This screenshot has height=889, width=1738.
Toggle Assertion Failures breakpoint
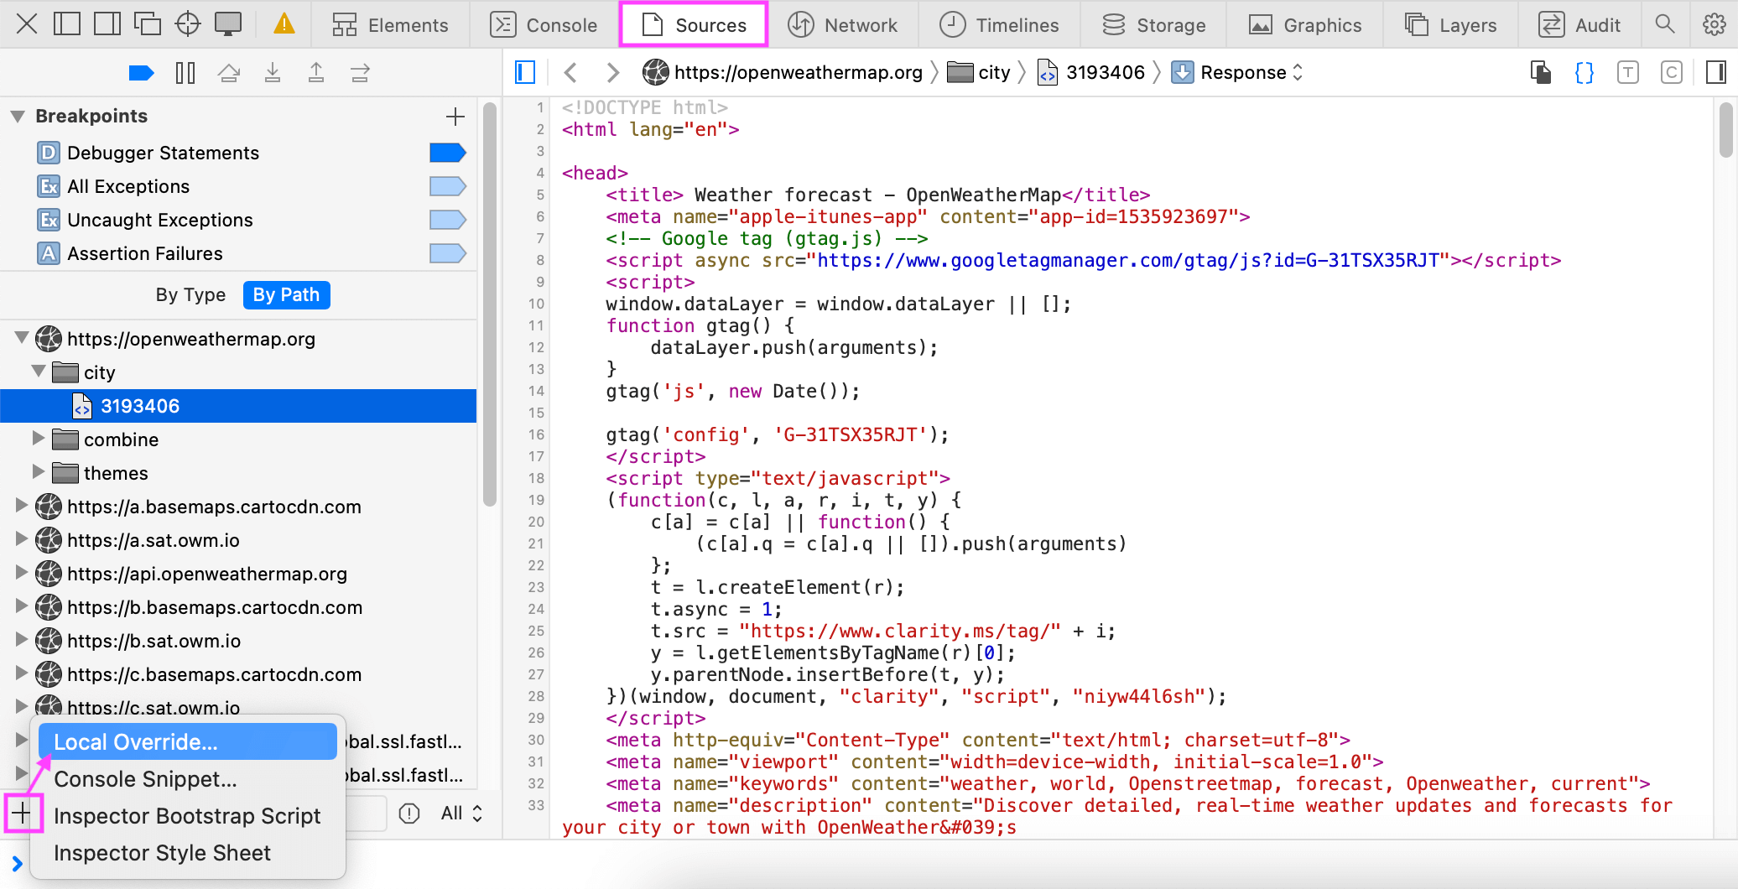[x=448, y=253]
